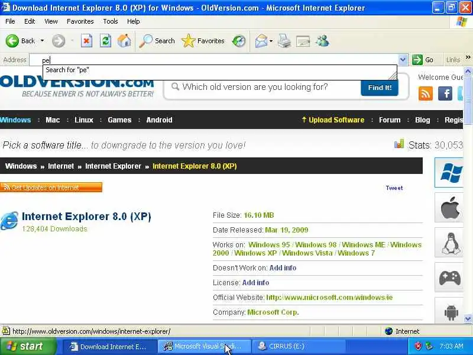Image resolution: width=473 pixels, height=355 pixels.
Task: Go to the Blog nav link
Action: [x=422, y=120]
